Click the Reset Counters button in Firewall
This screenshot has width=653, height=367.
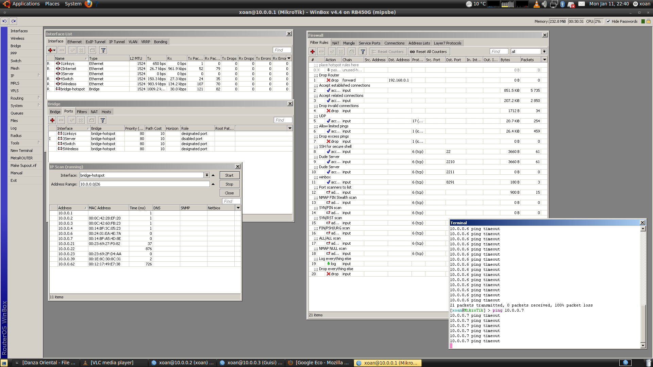point(388,52)
